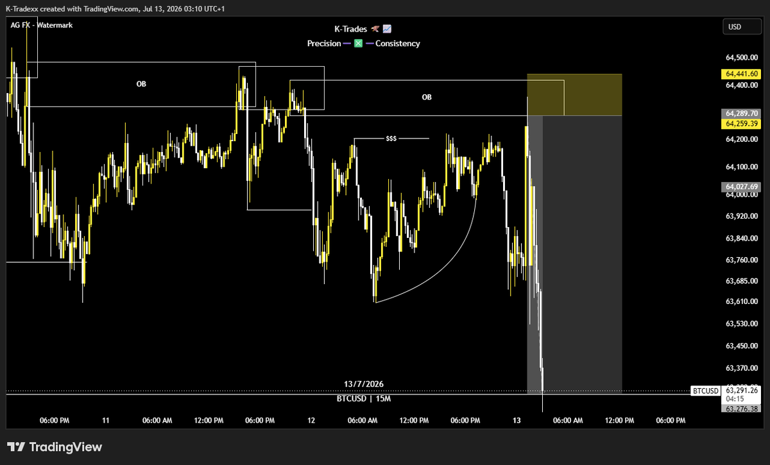Click the 63,760.00 price scale value

tap(741, 260)
